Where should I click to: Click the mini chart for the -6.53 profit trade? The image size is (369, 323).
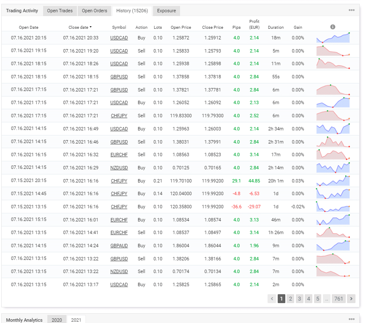click(x=333, y=193)
